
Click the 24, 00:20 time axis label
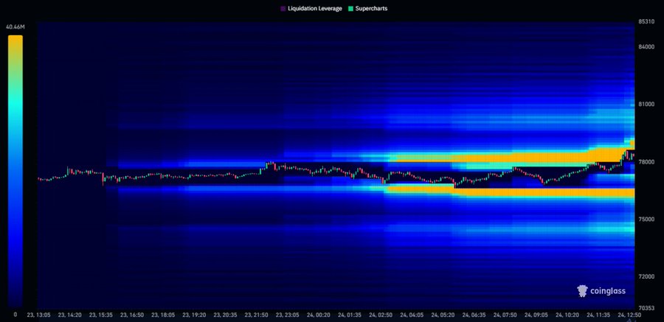[x=319, y=315]
